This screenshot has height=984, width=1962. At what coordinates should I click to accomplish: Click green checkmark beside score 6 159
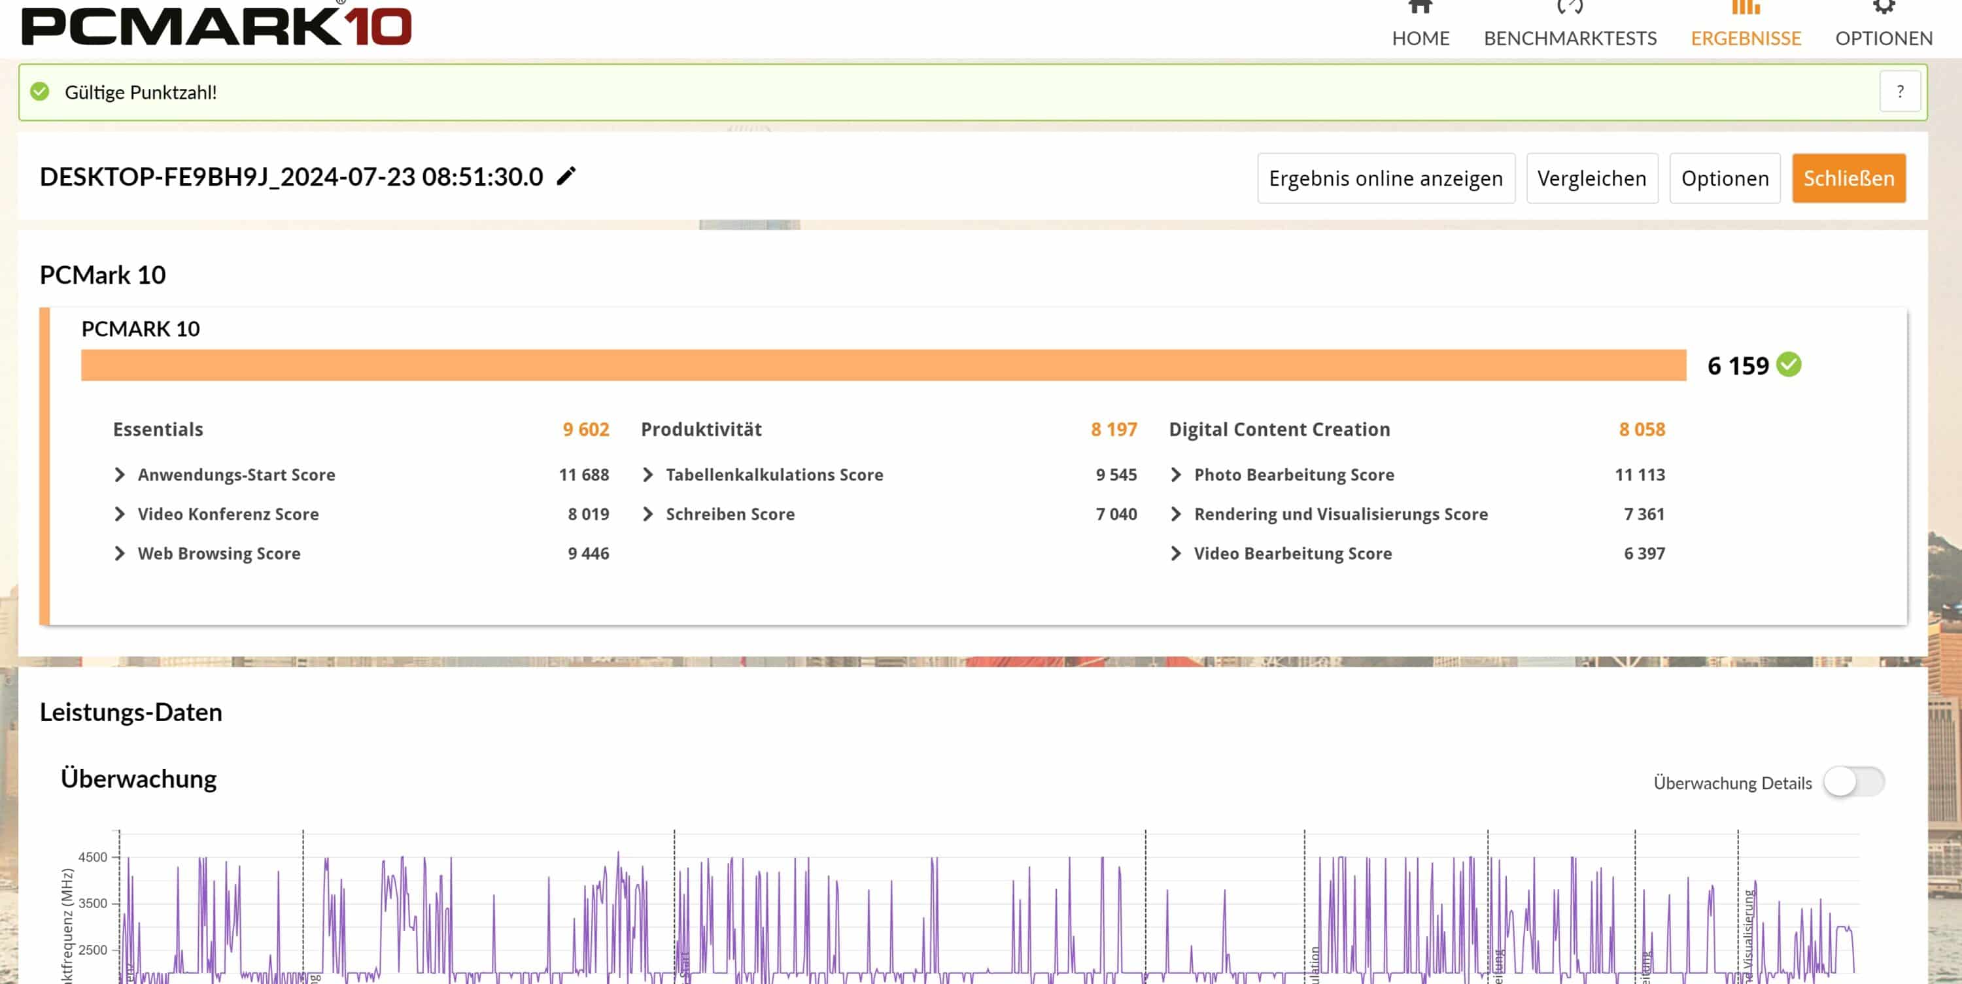(x=1788, y=365)
